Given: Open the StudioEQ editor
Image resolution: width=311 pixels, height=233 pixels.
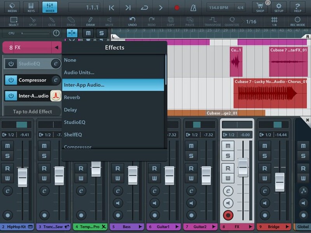Looking at the screenshot, I should [x=56, y=63].
